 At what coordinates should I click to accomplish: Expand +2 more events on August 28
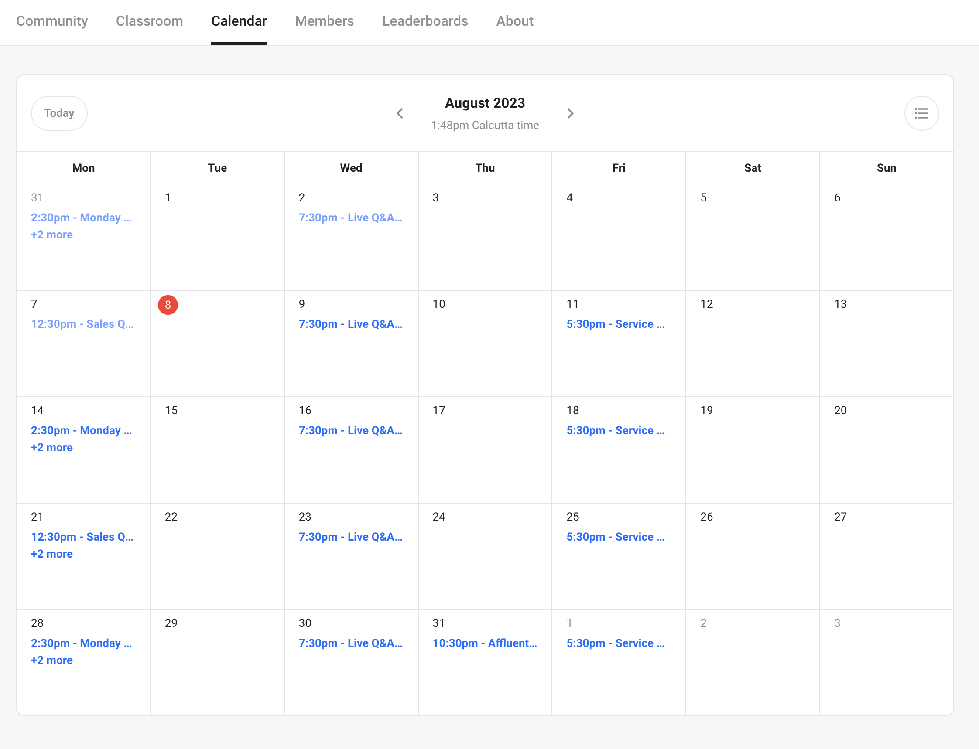[x=52, y=660]
